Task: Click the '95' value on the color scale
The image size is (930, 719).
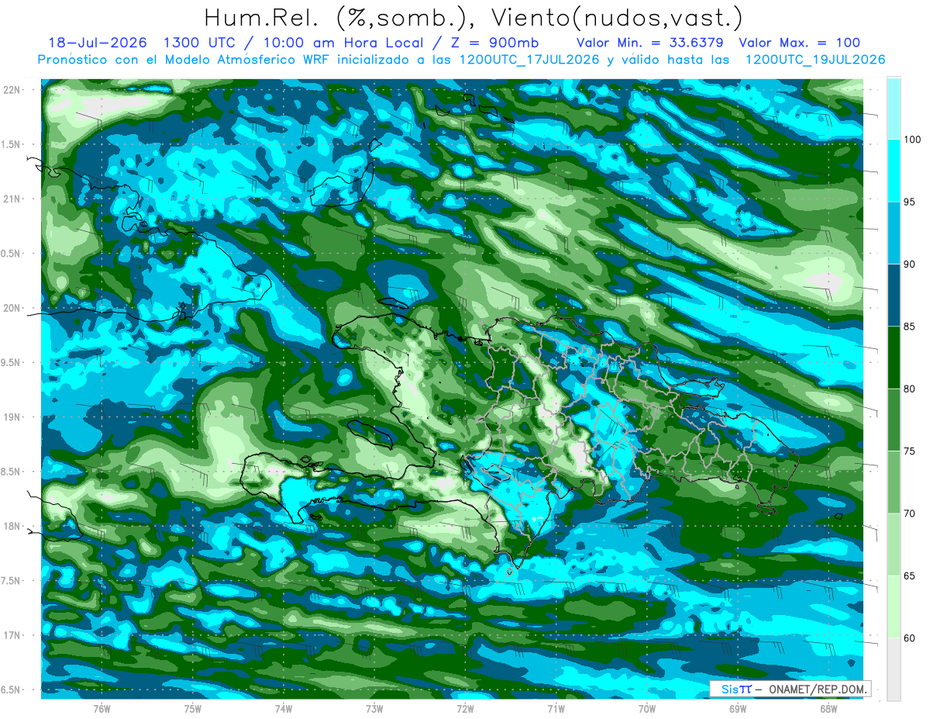Action: click(x=910, y=202)
